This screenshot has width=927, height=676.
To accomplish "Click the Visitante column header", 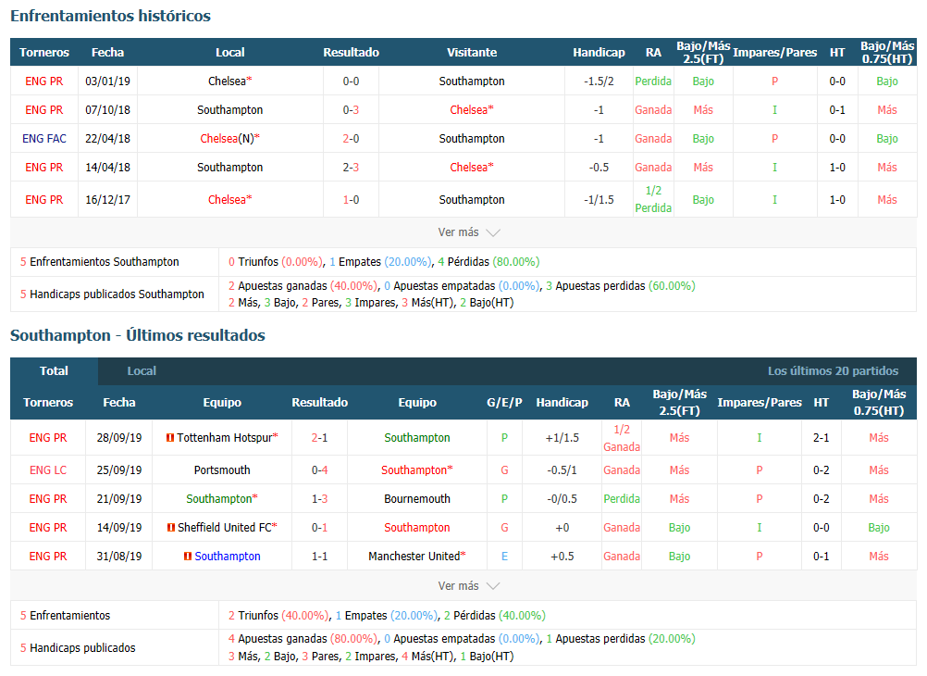I will tap(472, 53).
